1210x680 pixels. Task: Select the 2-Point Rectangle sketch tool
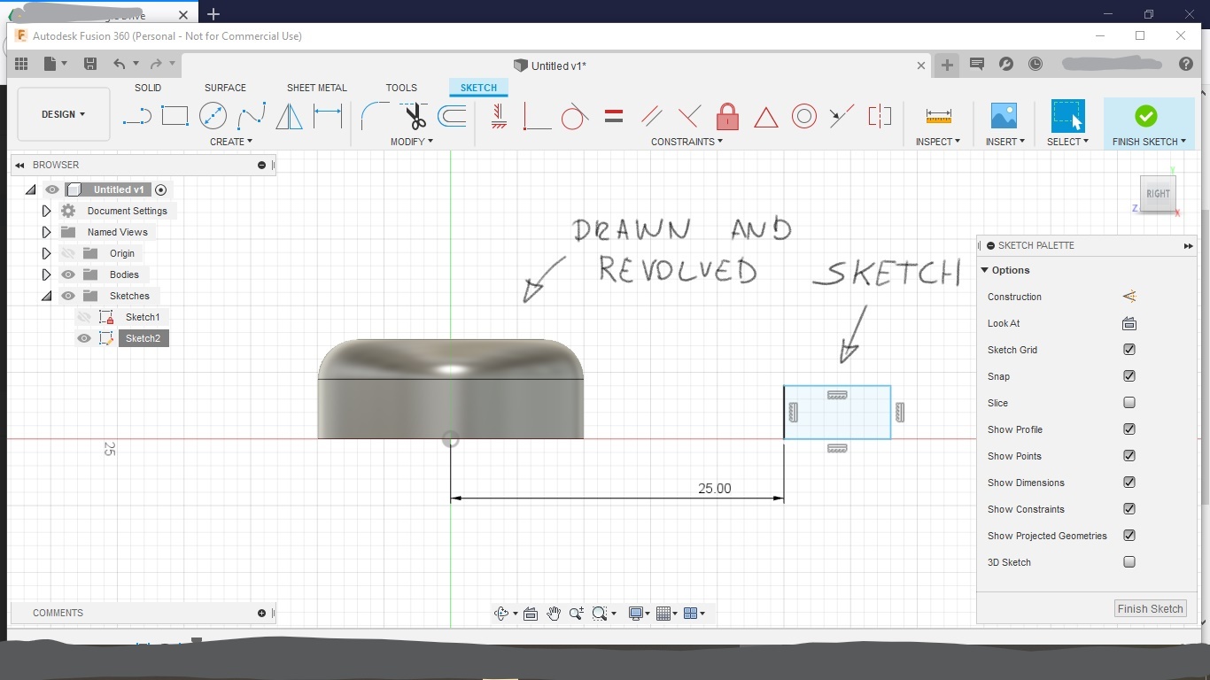(175, 116)
